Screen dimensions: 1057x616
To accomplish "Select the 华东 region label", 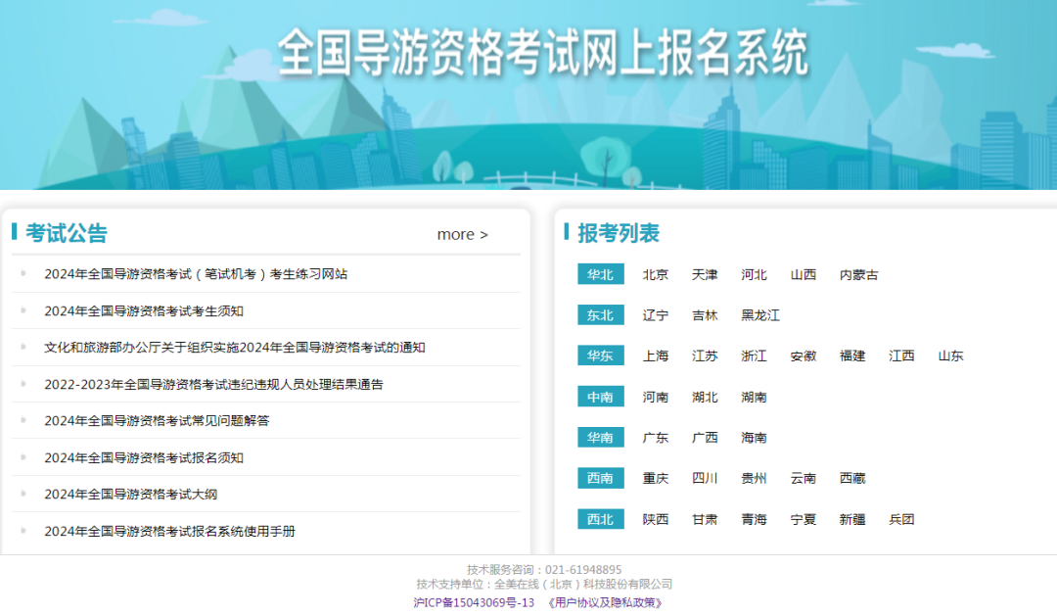I will [600, 355].
